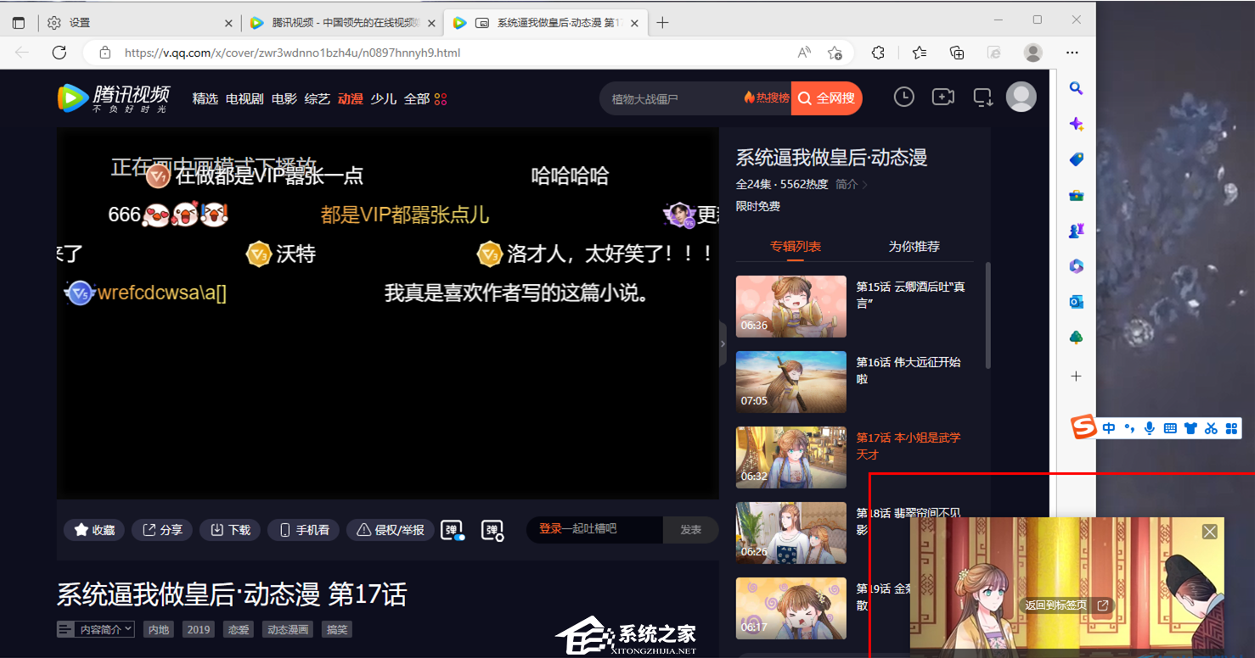Open the Sogou skin shirt icon
The height and width of the screenshot is (658, 1255).
pyautogui.click(x=1190, y=428)
